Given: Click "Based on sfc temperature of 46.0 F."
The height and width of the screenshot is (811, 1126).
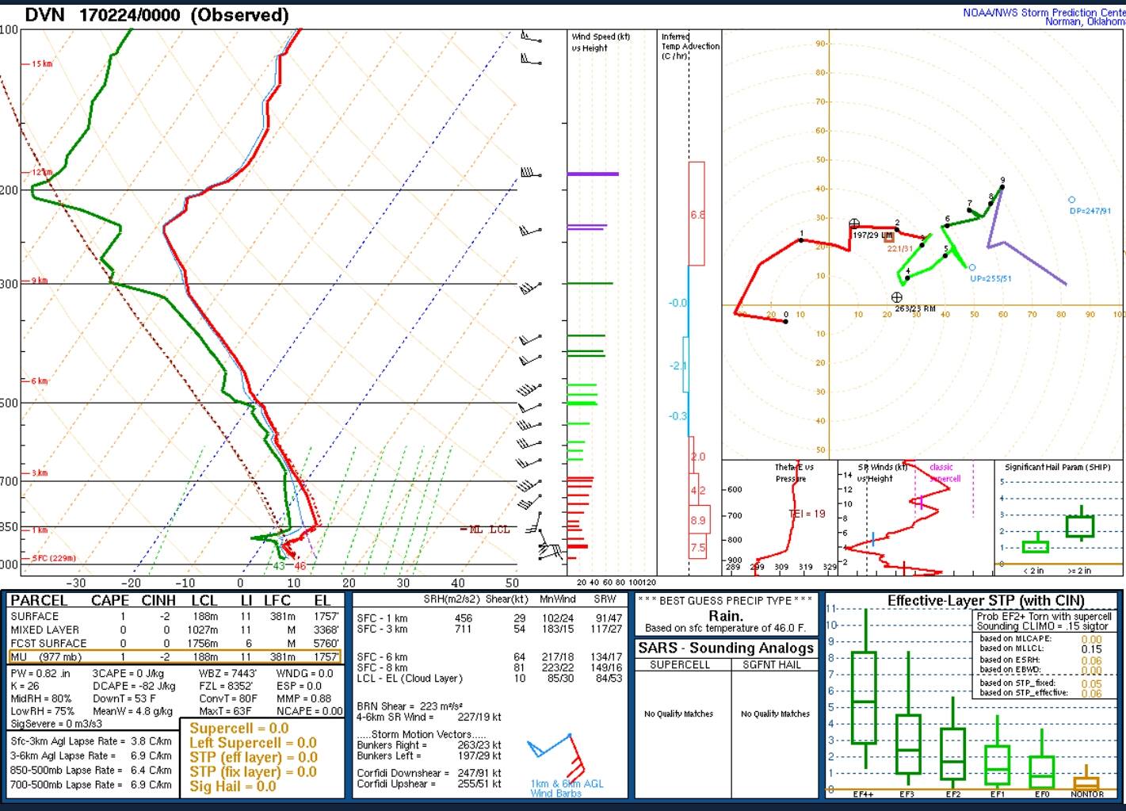Looking at the screenshot, I should tap(725, 628).
